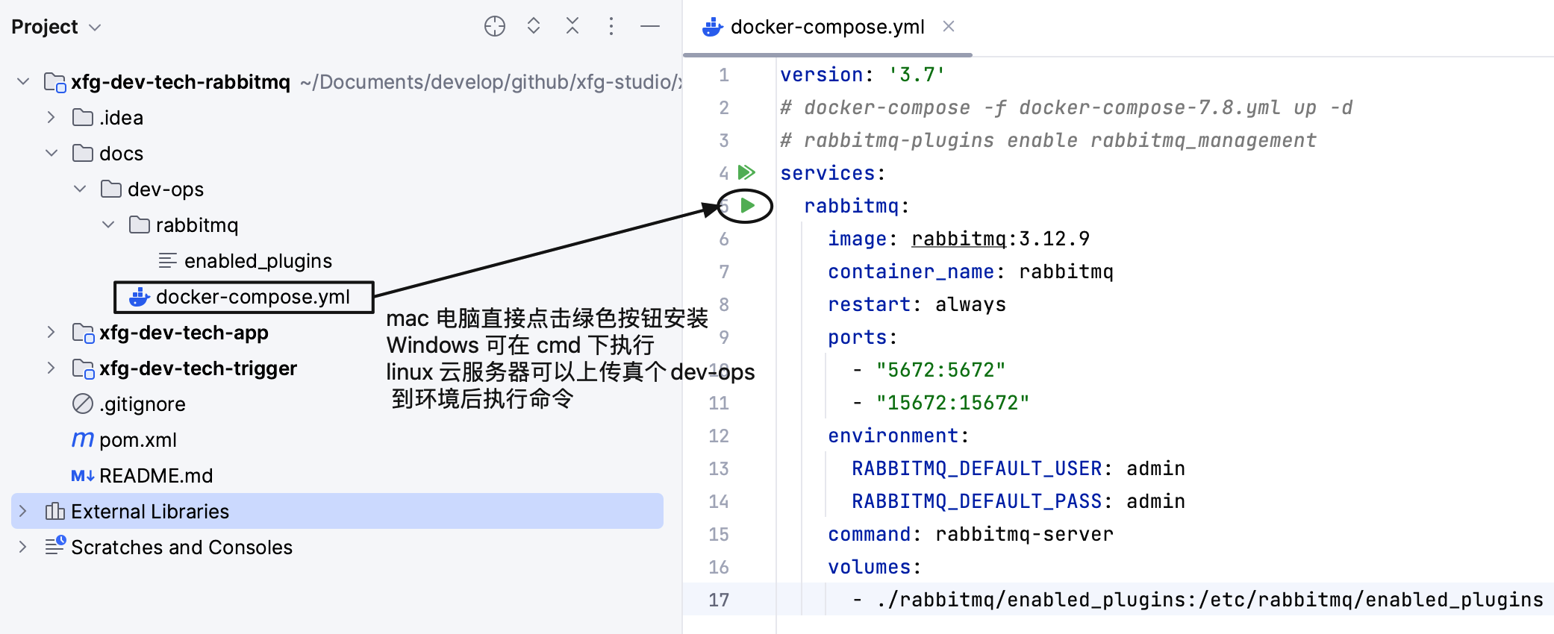This screenshot has height=634, width=1554.
Task: Expand the .idea folder chevron
Action: [x=51, y=117]
